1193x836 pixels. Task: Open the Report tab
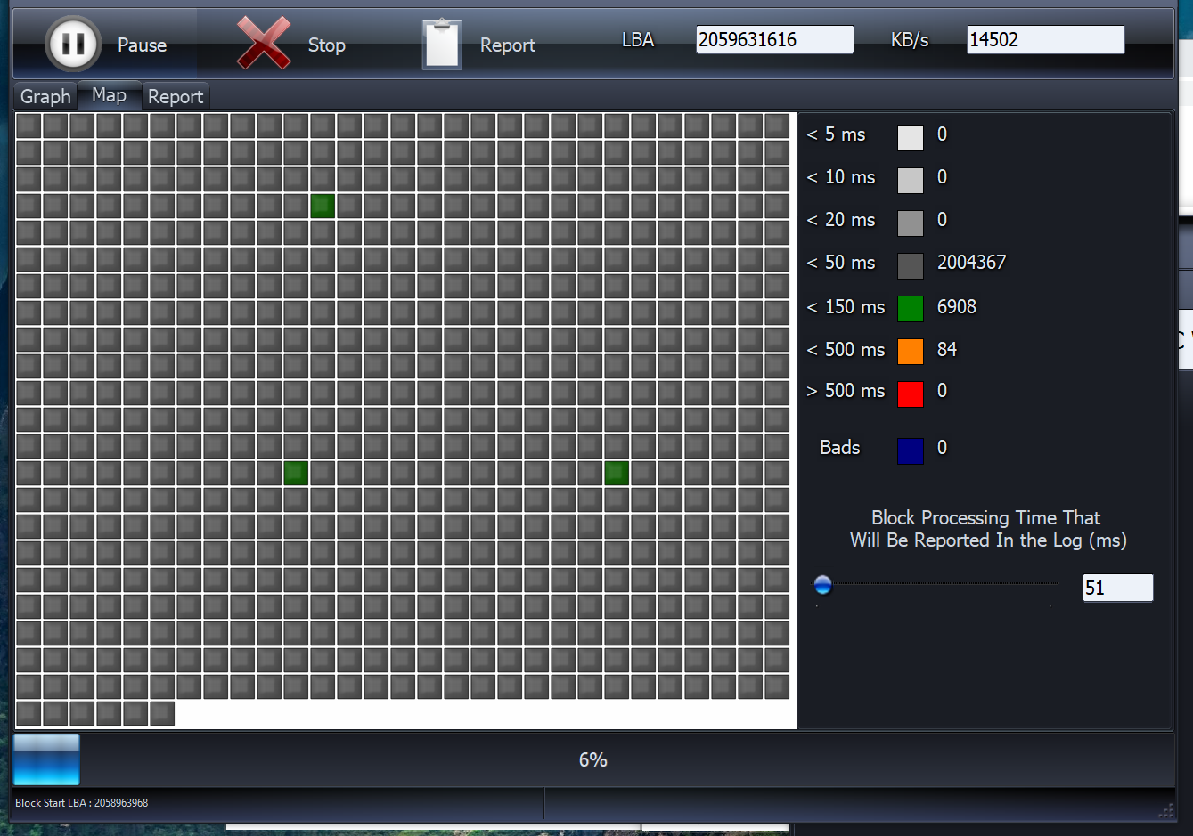pos(176,96)
